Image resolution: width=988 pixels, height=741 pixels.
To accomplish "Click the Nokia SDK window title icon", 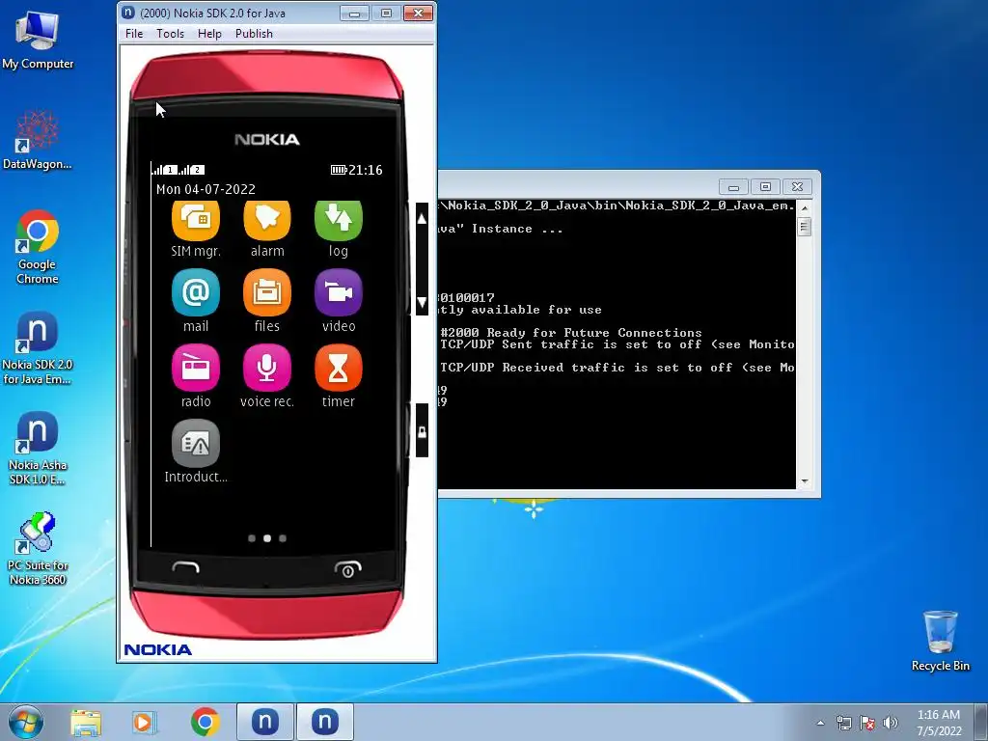I will click(128, 13).
